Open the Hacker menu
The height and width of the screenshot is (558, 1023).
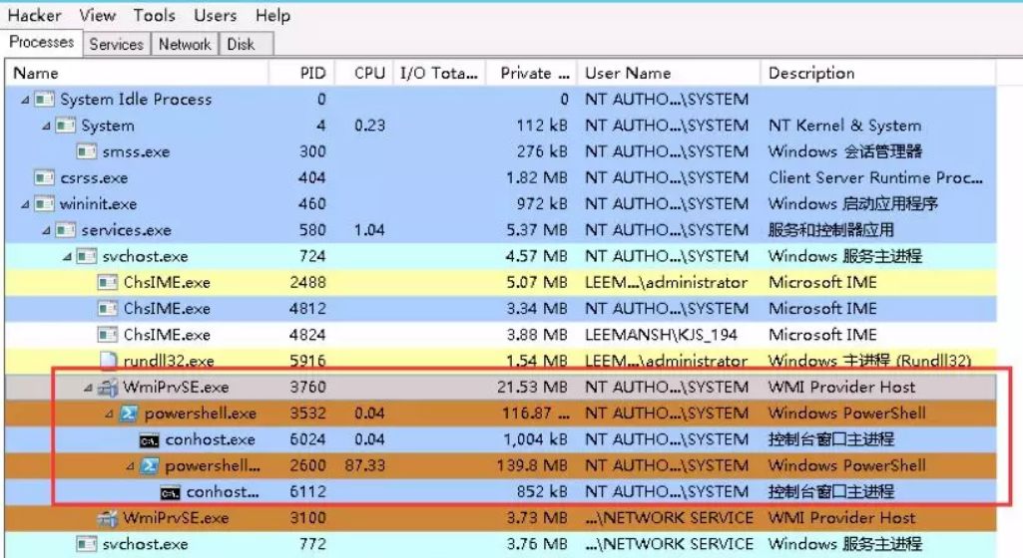34,15
